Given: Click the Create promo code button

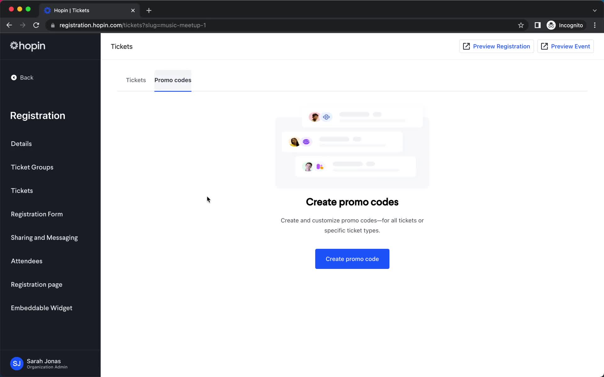Looking at the screenshot, I should point(352,259).
